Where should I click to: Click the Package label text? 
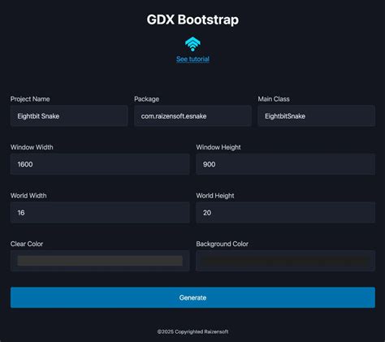146,99
